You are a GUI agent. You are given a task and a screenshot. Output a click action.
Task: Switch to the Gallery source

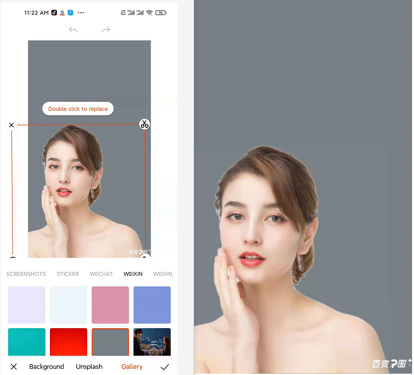tap(131, 367)
